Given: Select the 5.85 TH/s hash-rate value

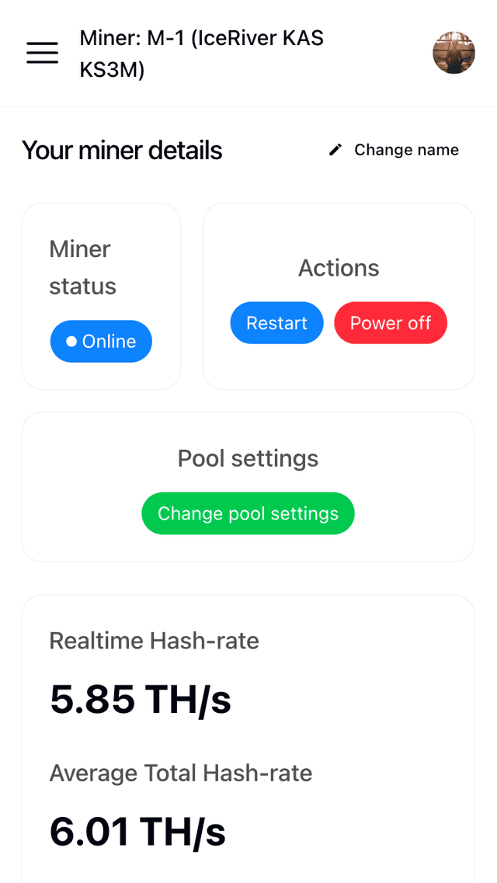Looking at the screenshot, I should click(138, 699).
